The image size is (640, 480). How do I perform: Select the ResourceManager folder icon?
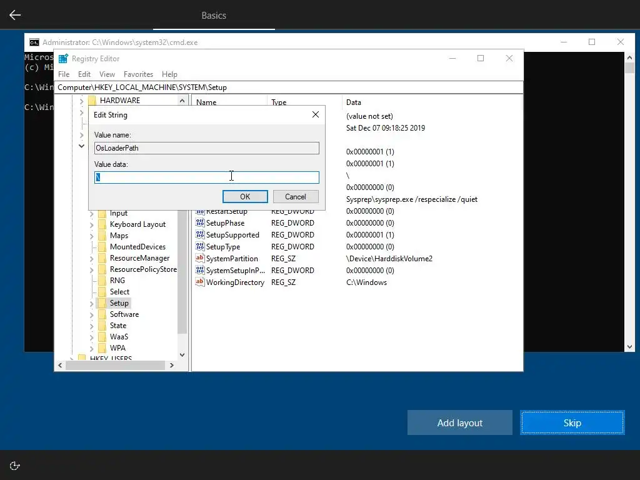[102, 258]
